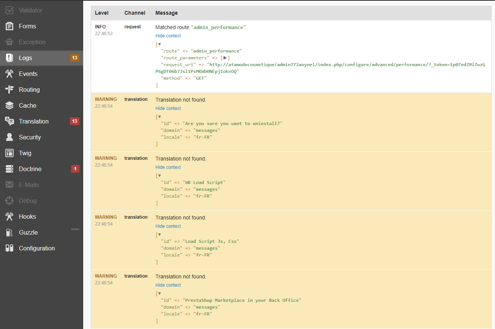Click the Doctrine database icon

(9, 169)
